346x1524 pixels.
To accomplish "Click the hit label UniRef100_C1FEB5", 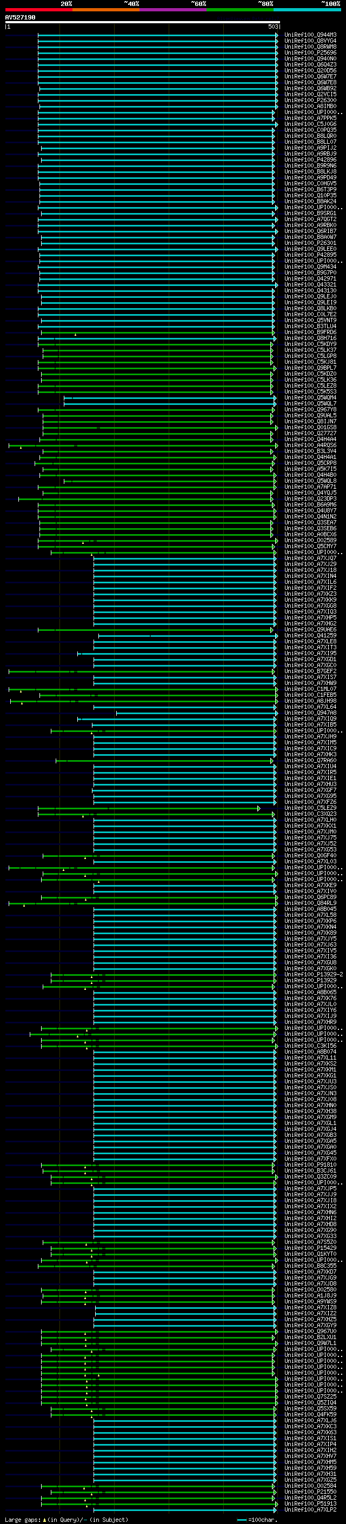I will [310, 695].
